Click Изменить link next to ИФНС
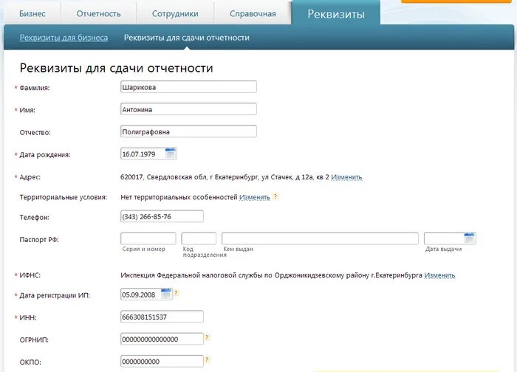The width and height of the screenshot is (517, 372). point(439,275)
